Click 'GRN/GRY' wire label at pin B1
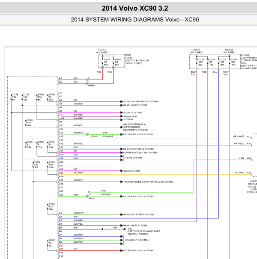257x259 pixels. click(x=78, y=213)
